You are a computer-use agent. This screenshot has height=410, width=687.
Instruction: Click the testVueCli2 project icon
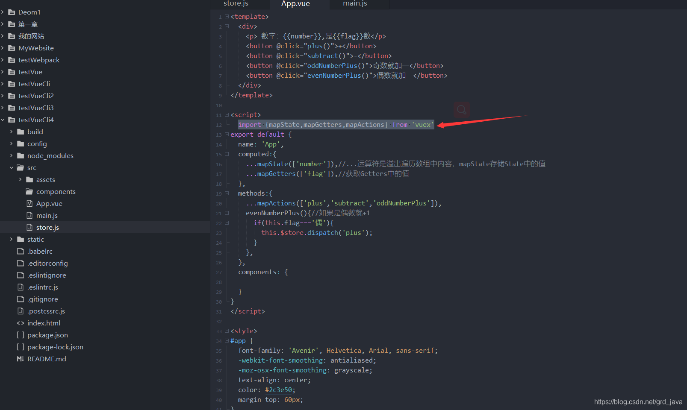point(12,96)
